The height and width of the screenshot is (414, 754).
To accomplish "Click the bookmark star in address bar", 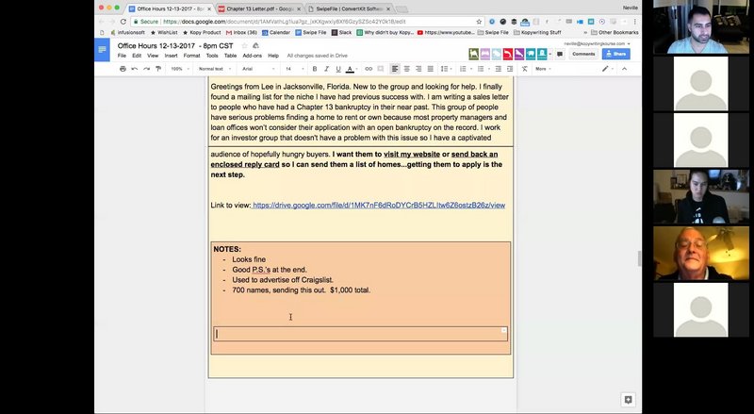I will point(479,22).
